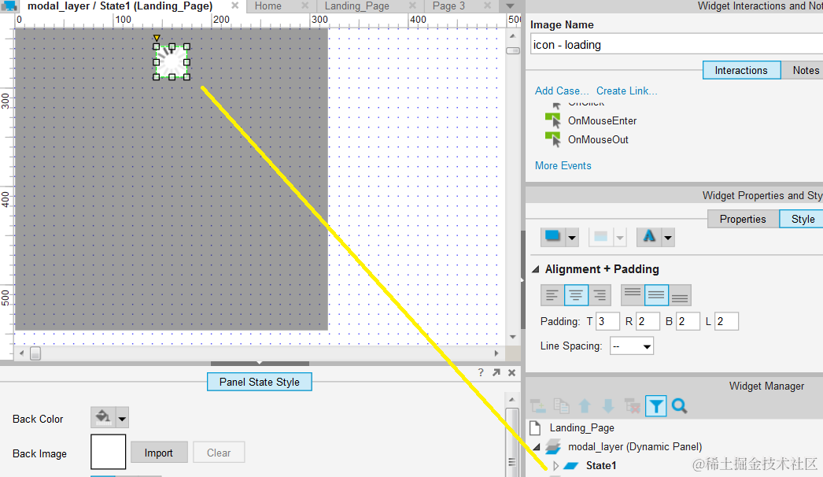Screen dimensions: 823x477
Task: Close the Panel State Style pane
Action: tap(511, 372)
